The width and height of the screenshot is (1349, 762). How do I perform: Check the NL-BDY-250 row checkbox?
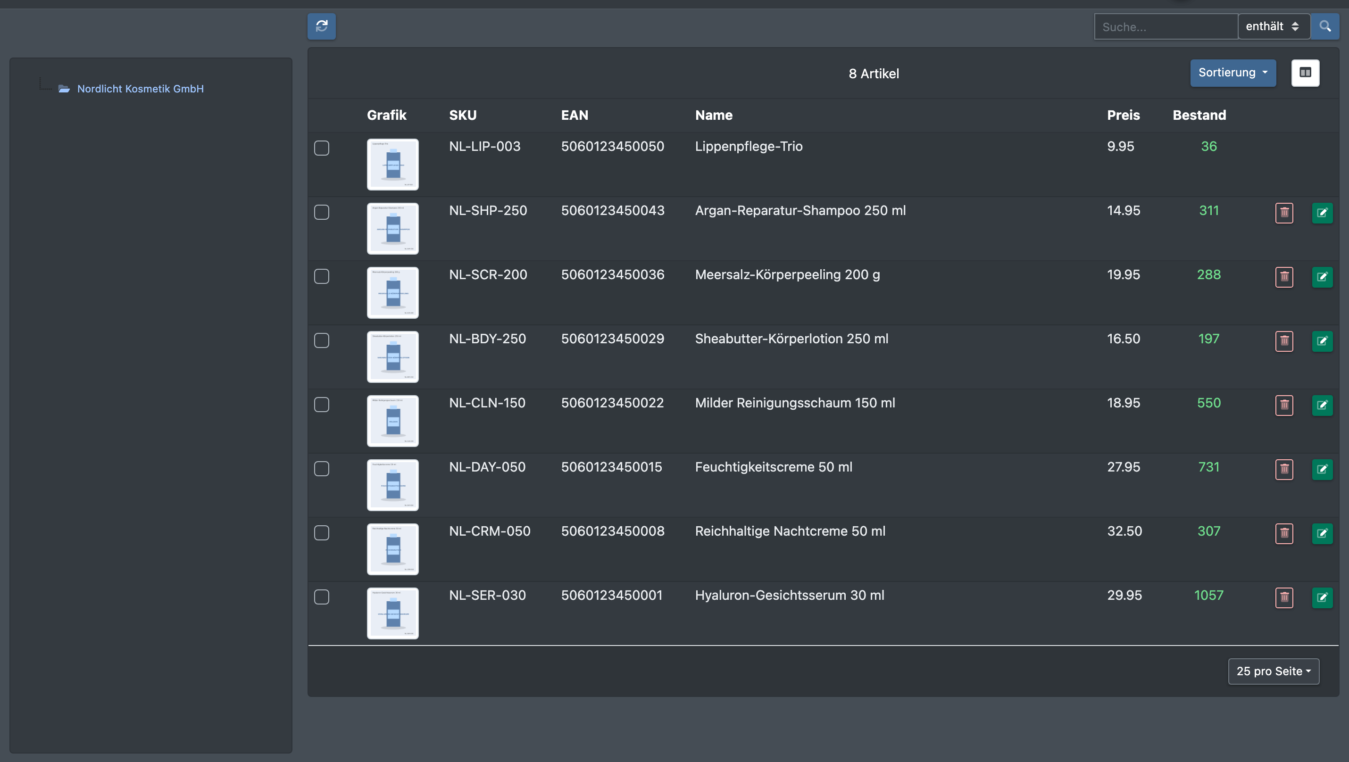tap(322, 340)
